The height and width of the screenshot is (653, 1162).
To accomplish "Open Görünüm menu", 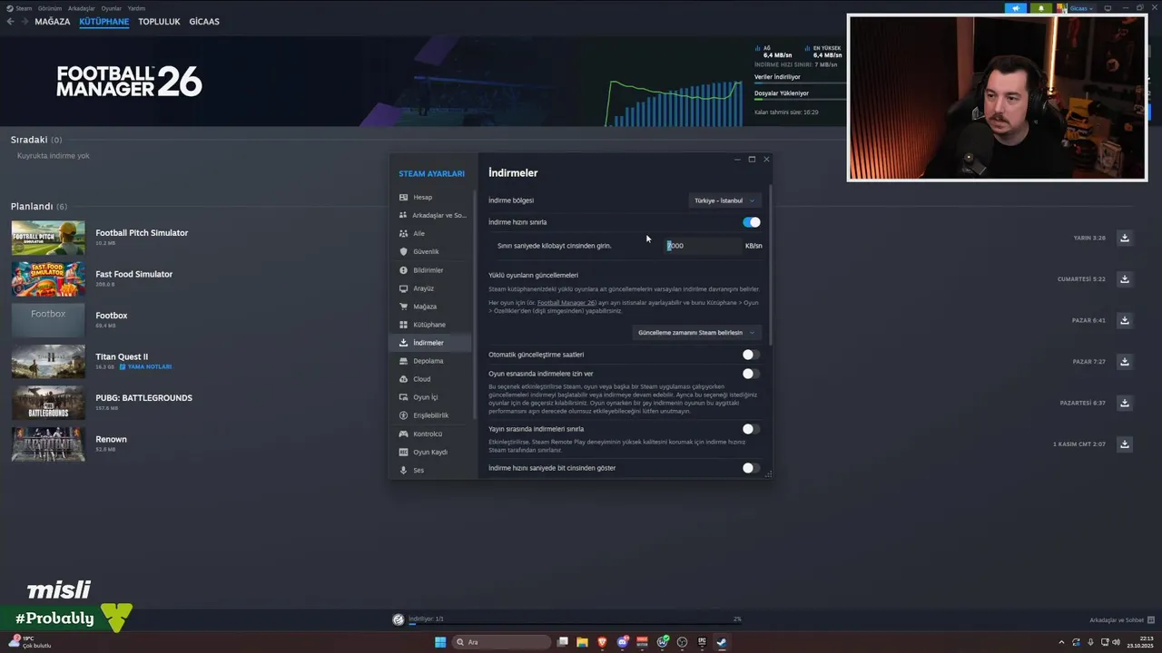I will click(x=51, y=8).
